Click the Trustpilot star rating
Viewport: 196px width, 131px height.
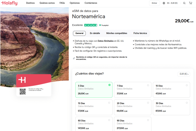(x=91, y=25)
